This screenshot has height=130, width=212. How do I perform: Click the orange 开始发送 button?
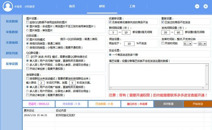(x=198, y=104)
